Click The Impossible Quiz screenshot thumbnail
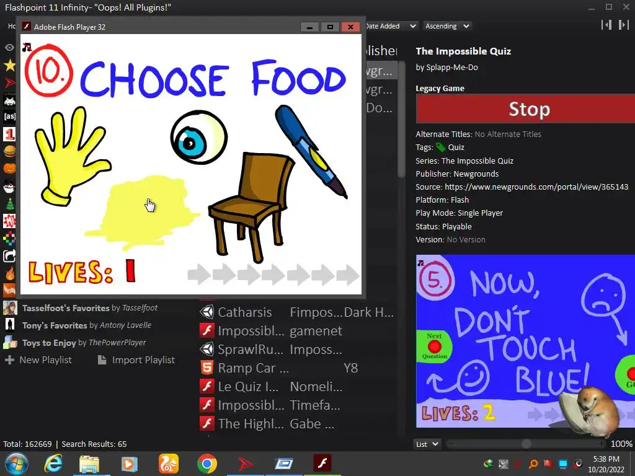This screenshot has width=635, height=476. (x=526, y=341)
